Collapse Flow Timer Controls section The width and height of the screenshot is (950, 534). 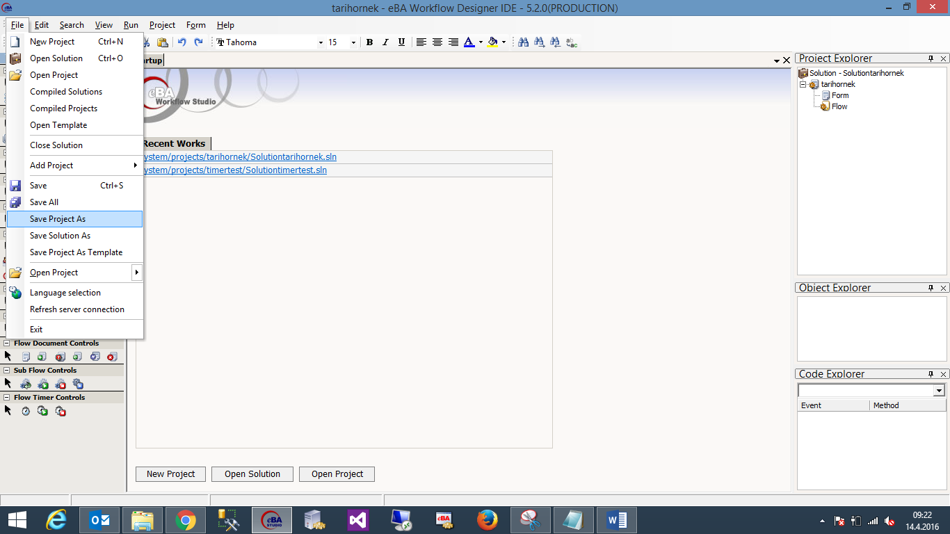7,398
